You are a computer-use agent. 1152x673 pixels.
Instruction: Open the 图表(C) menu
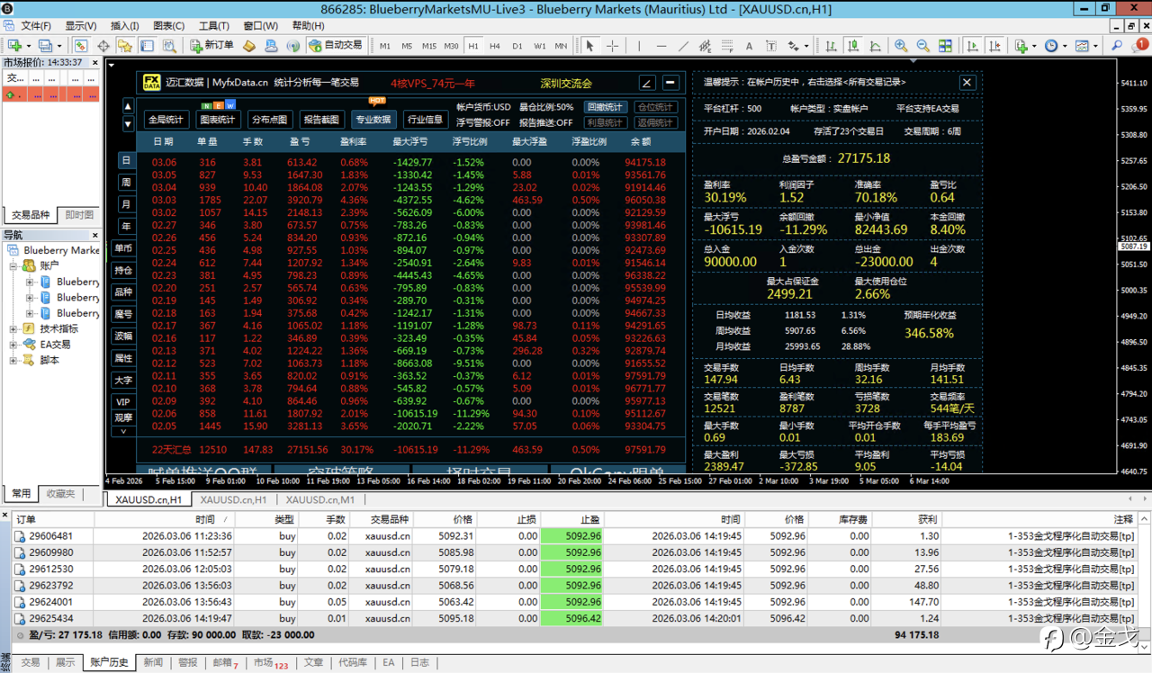[x=168, y=26]
